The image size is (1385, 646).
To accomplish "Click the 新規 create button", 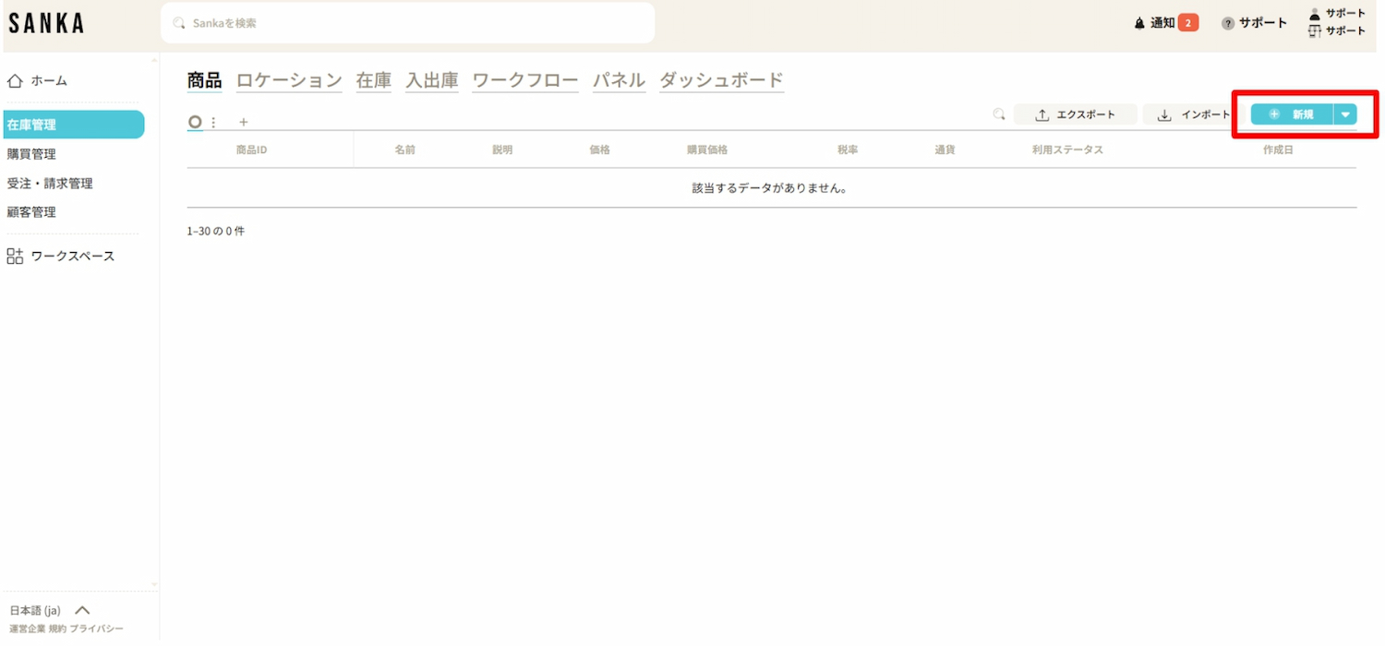I will tap(1292, 114).
